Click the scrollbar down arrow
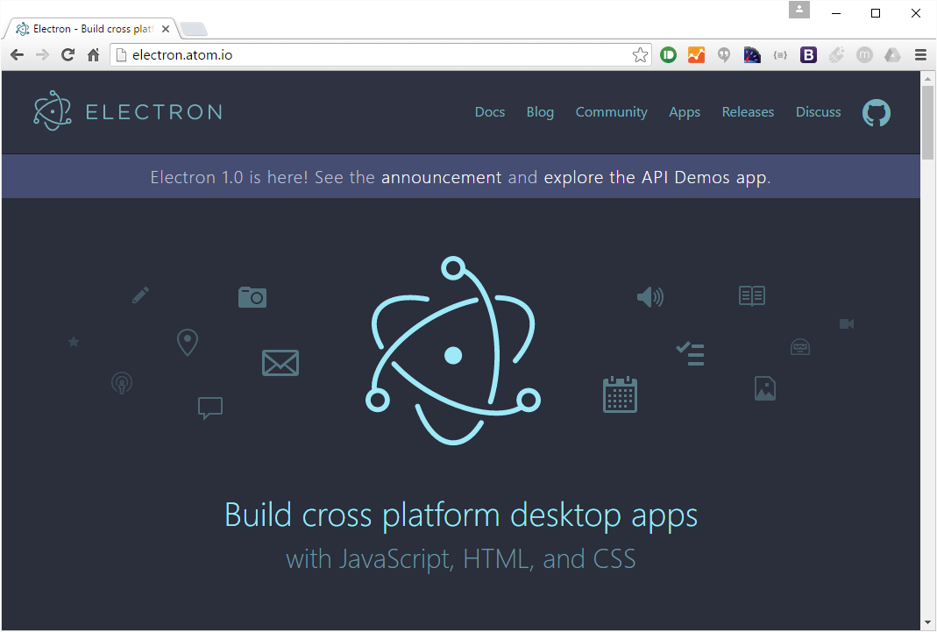The image size is (937, 632). pyautogui.click(x=928, y=622)
